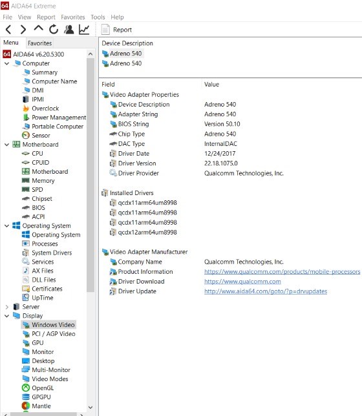Open the Certificates page
Screen dimensions: 362x416
42,289
